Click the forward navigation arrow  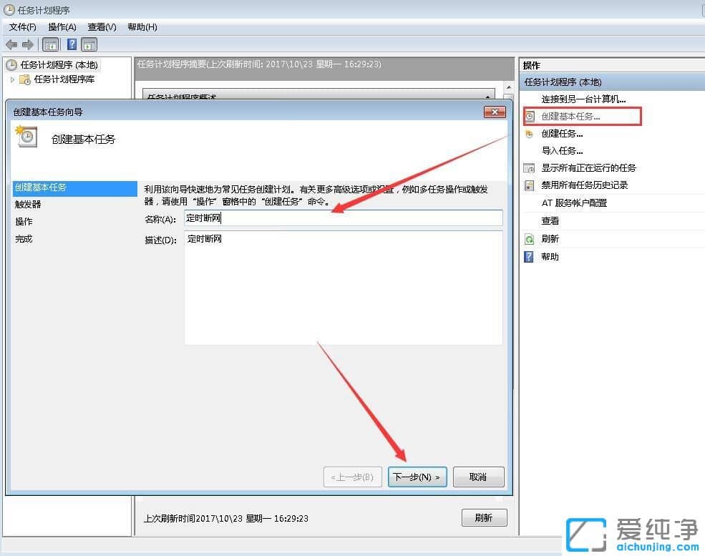27,44
